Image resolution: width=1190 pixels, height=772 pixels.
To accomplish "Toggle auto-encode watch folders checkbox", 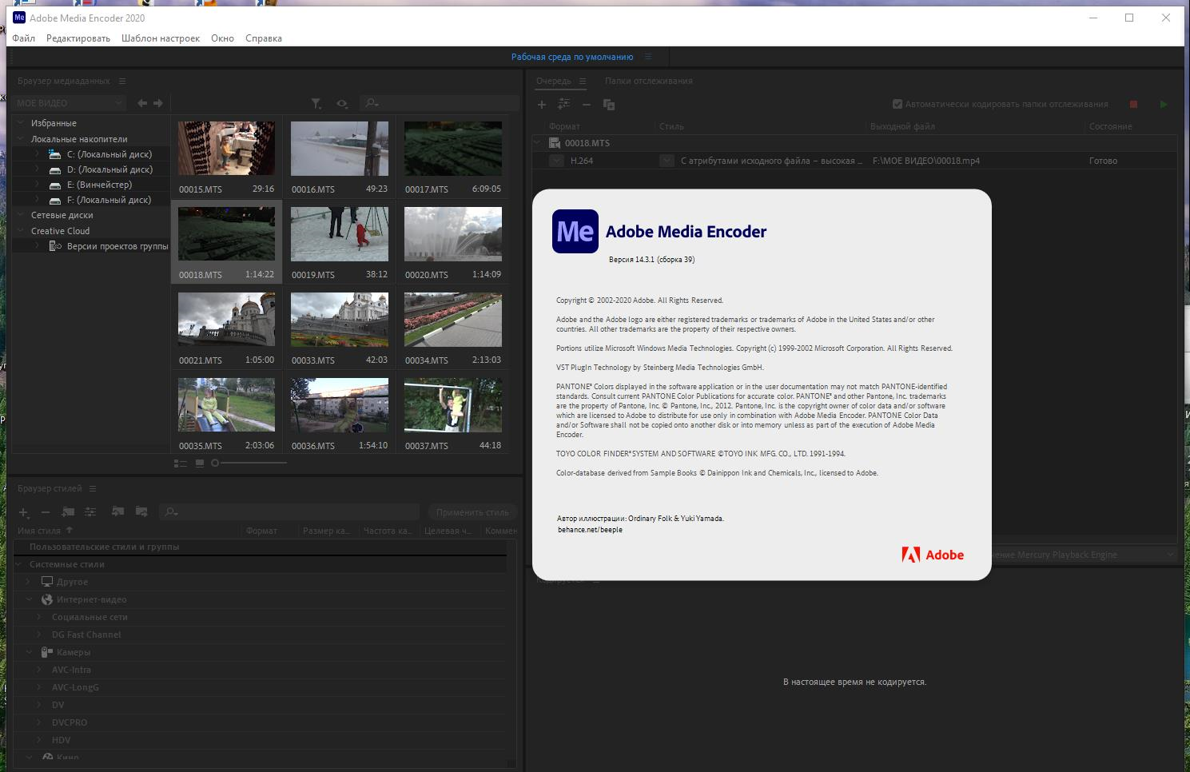I will tap(897, 104).
